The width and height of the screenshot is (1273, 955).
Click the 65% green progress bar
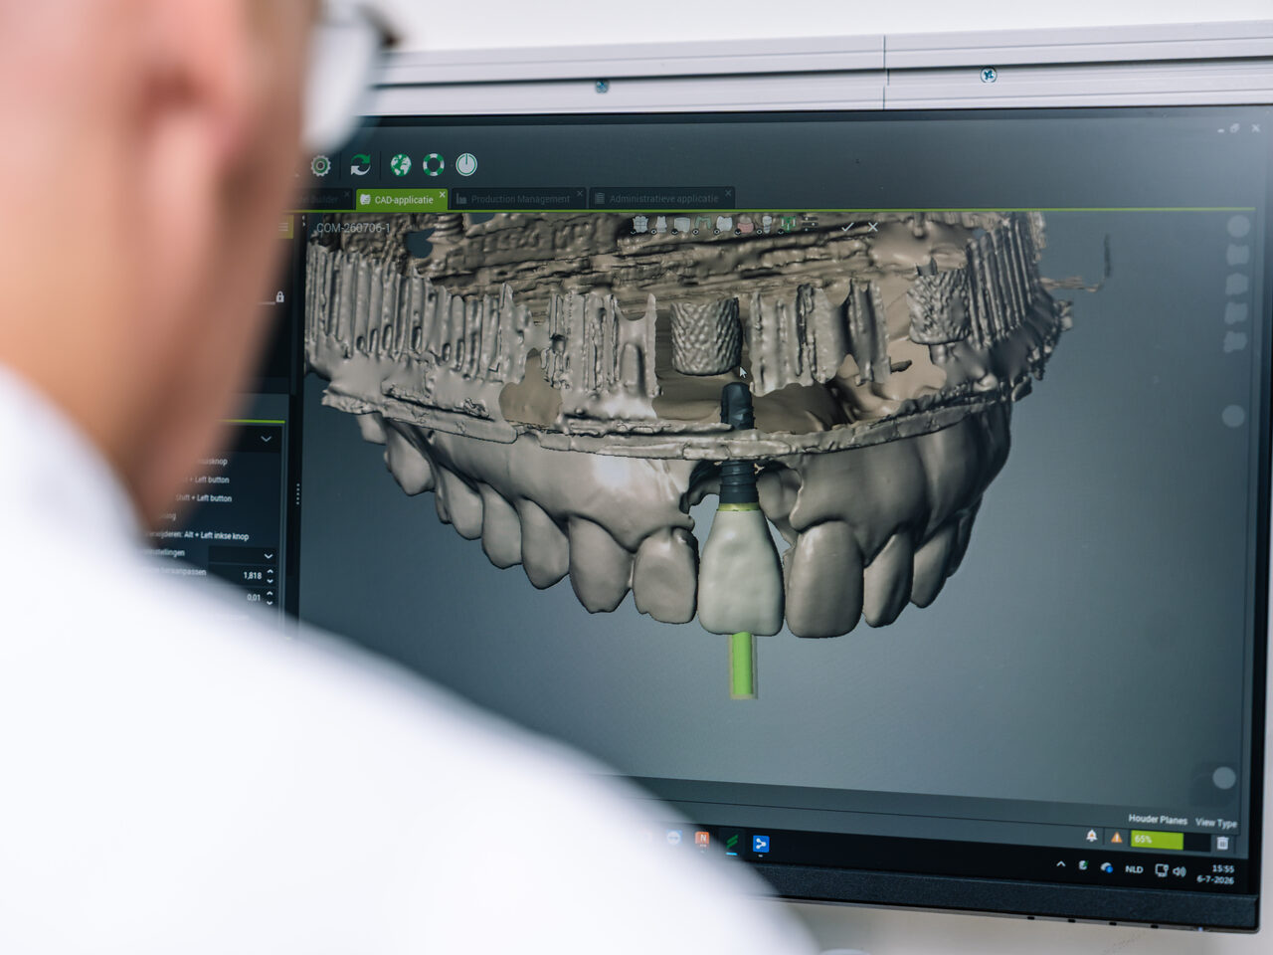tap(1158, 841)
